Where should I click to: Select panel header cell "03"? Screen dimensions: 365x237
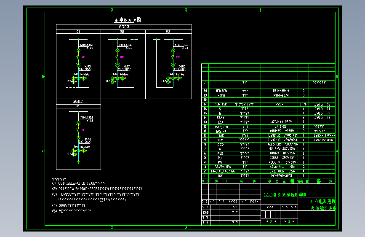[168, 32]
